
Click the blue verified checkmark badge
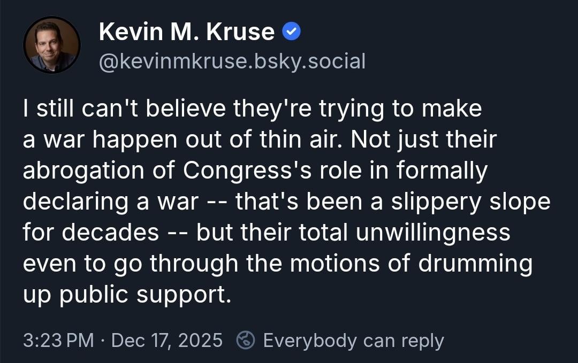coord(291,33)
